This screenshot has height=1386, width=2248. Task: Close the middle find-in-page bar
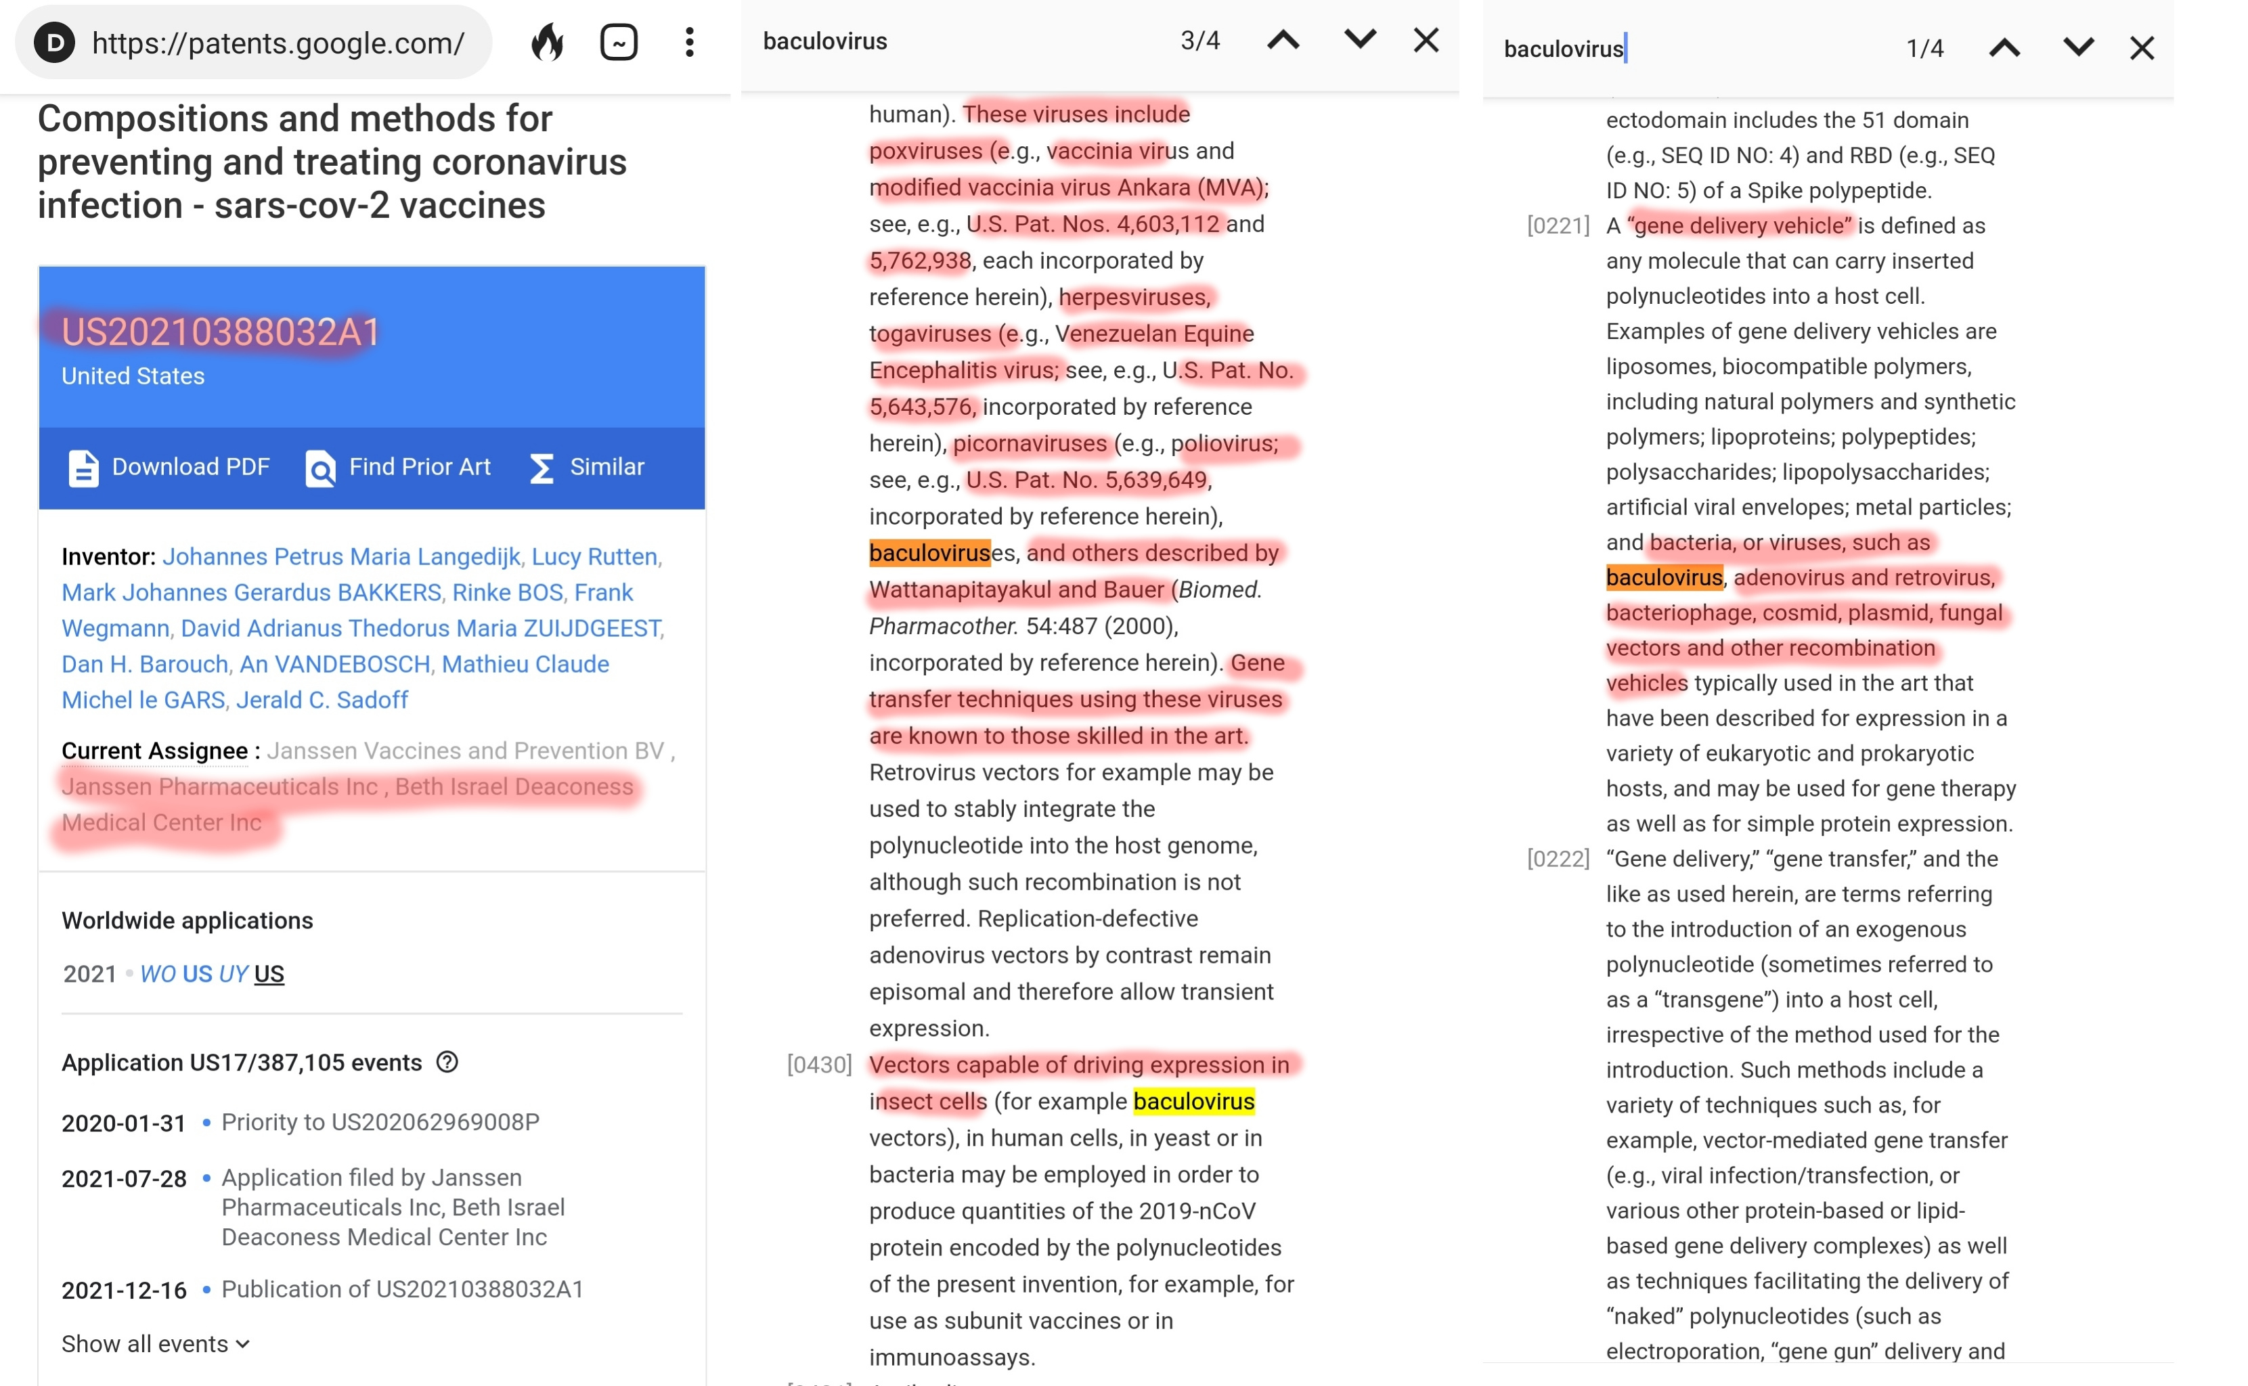point(1426,41)
